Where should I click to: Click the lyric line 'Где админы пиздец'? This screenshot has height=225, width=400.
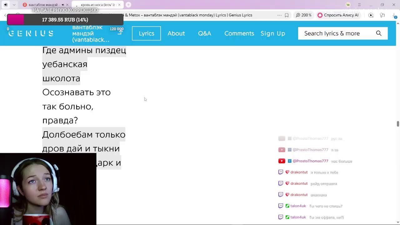pos(84,50)
